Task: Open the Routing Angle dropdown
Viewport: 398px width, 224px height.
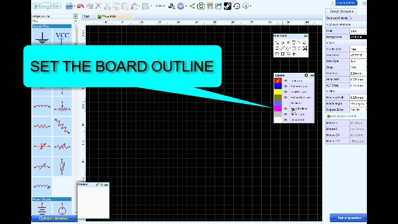Action: 358,104
